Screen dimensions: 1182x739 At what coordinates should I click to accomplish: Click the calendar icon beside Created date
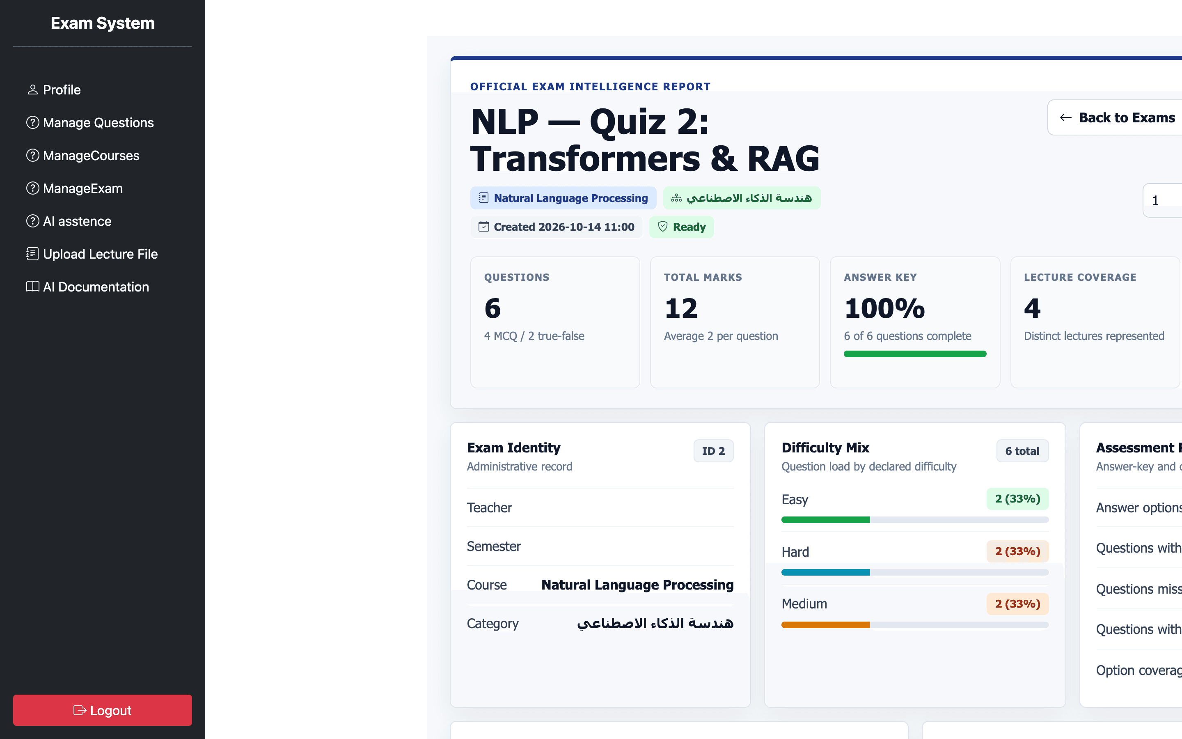483,227
